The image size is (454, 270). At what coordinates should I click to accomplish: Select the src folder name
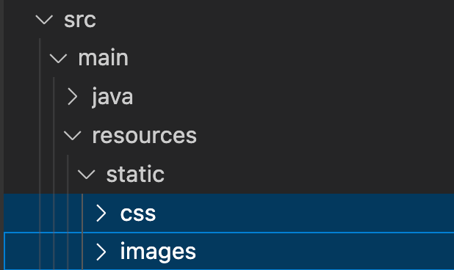pyautogui.click(x=80, y=21)
